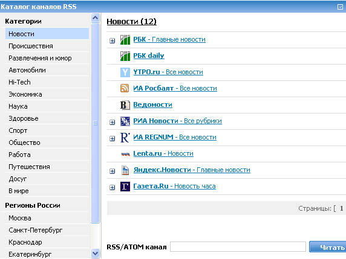Click the Lenta.ru logo icon

125,154
